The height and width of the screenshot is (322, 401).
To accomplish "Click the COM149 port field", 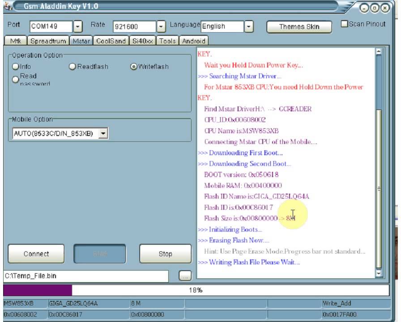I will (x=51, y=26).
